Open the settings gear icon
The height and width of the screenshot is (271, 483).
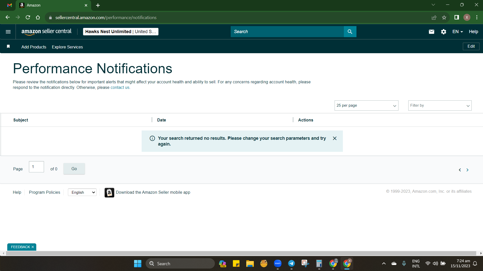(x=444, y=32)
